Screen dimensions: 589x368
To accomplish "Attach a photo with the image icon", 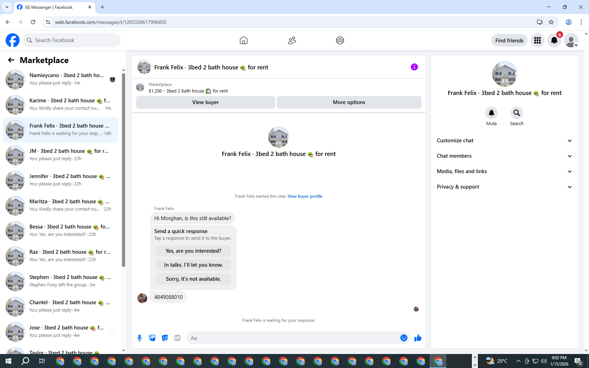I will click(152, 338).
